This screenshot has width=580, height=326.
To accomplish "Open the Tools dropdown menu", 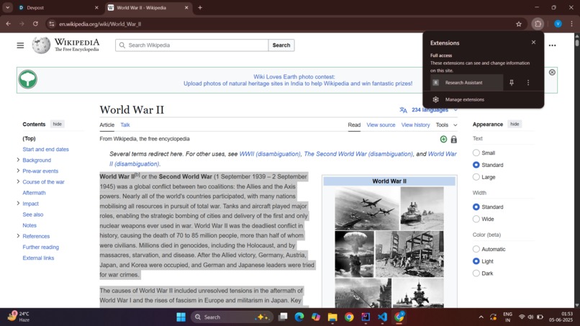I will pyautogui.click(x=446, y=125).
